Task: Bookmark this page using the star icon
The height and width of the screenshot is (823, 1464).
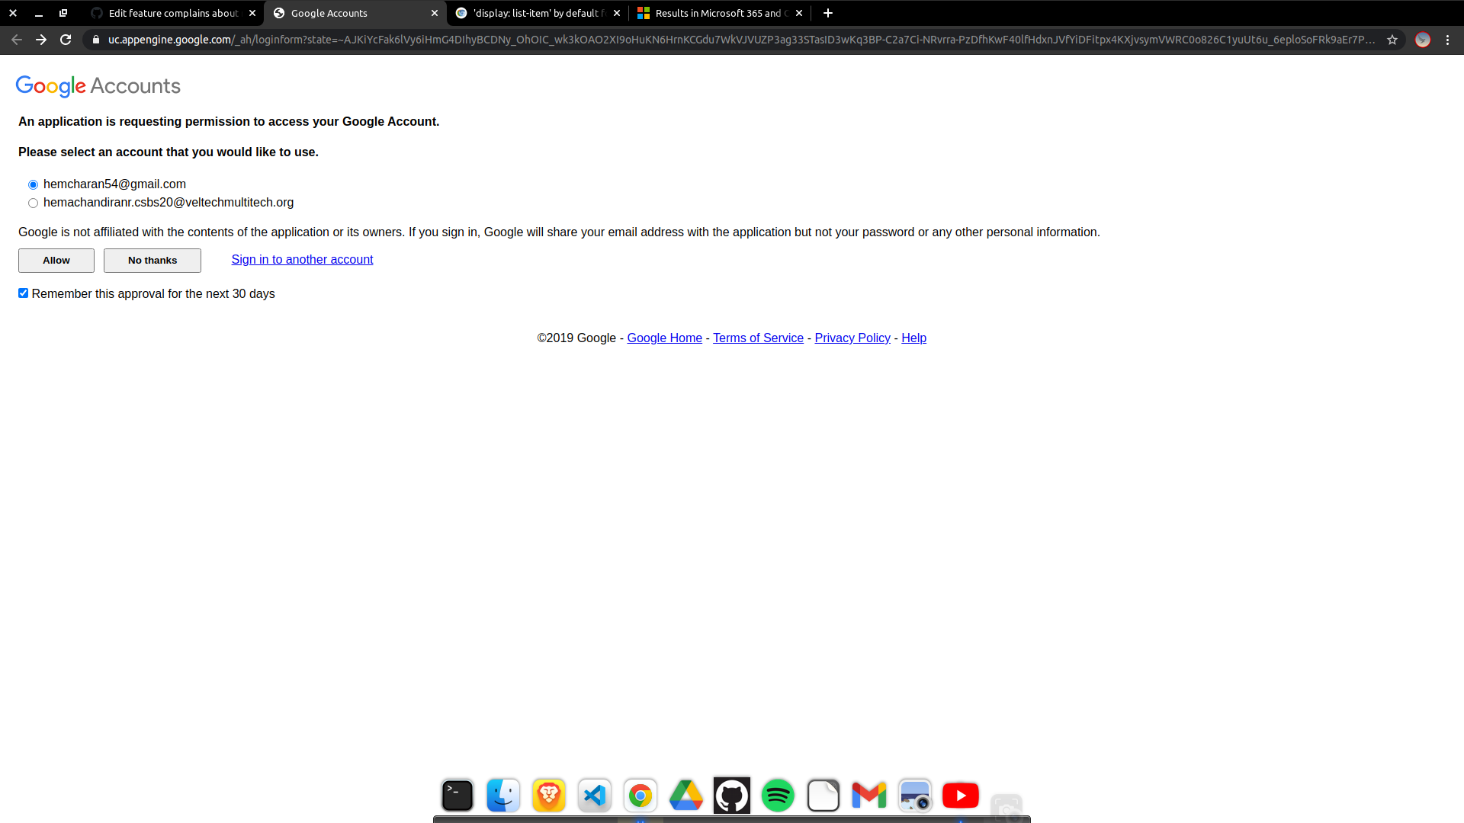Action: [x=1393, y=40]
